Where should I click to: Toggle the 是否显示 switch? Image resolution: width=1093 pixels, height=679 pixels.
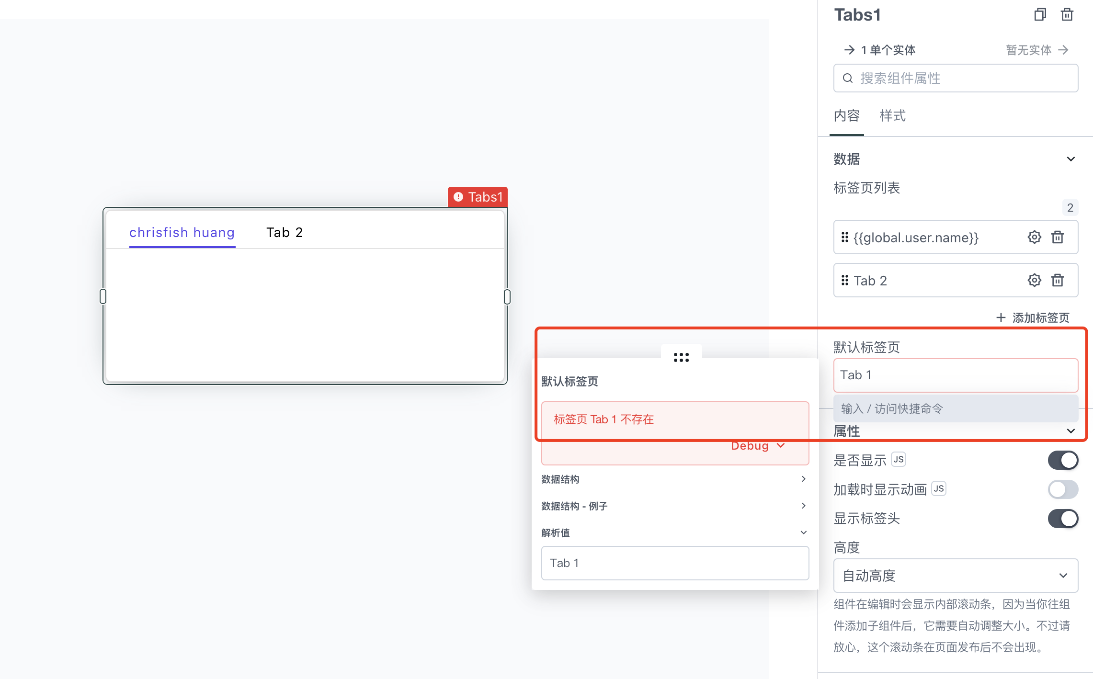[1063, 460]
